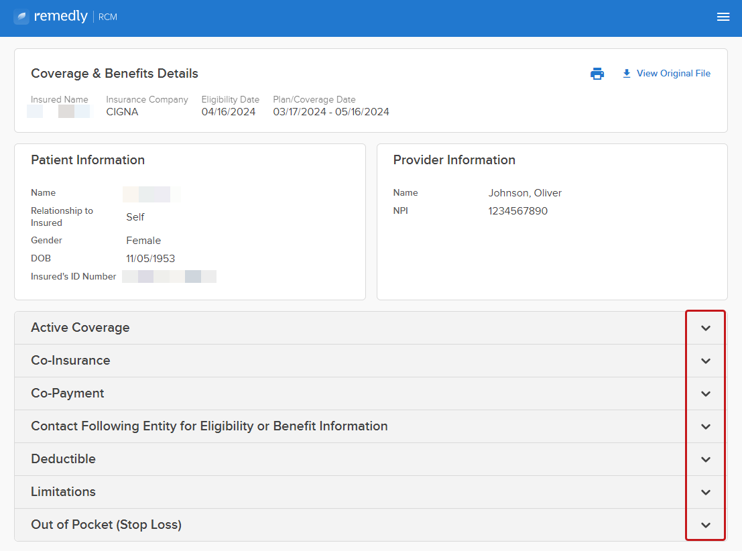The width and height of the screenshot is (742, 551).
Task: Open the Co-Insurance section header
Action: pos(371,361)
